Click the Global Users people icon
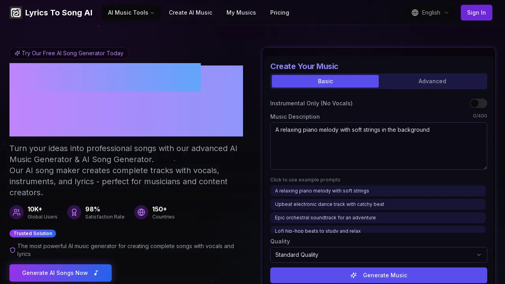Viewport: 505px width, 284px height. click(17, 212)
